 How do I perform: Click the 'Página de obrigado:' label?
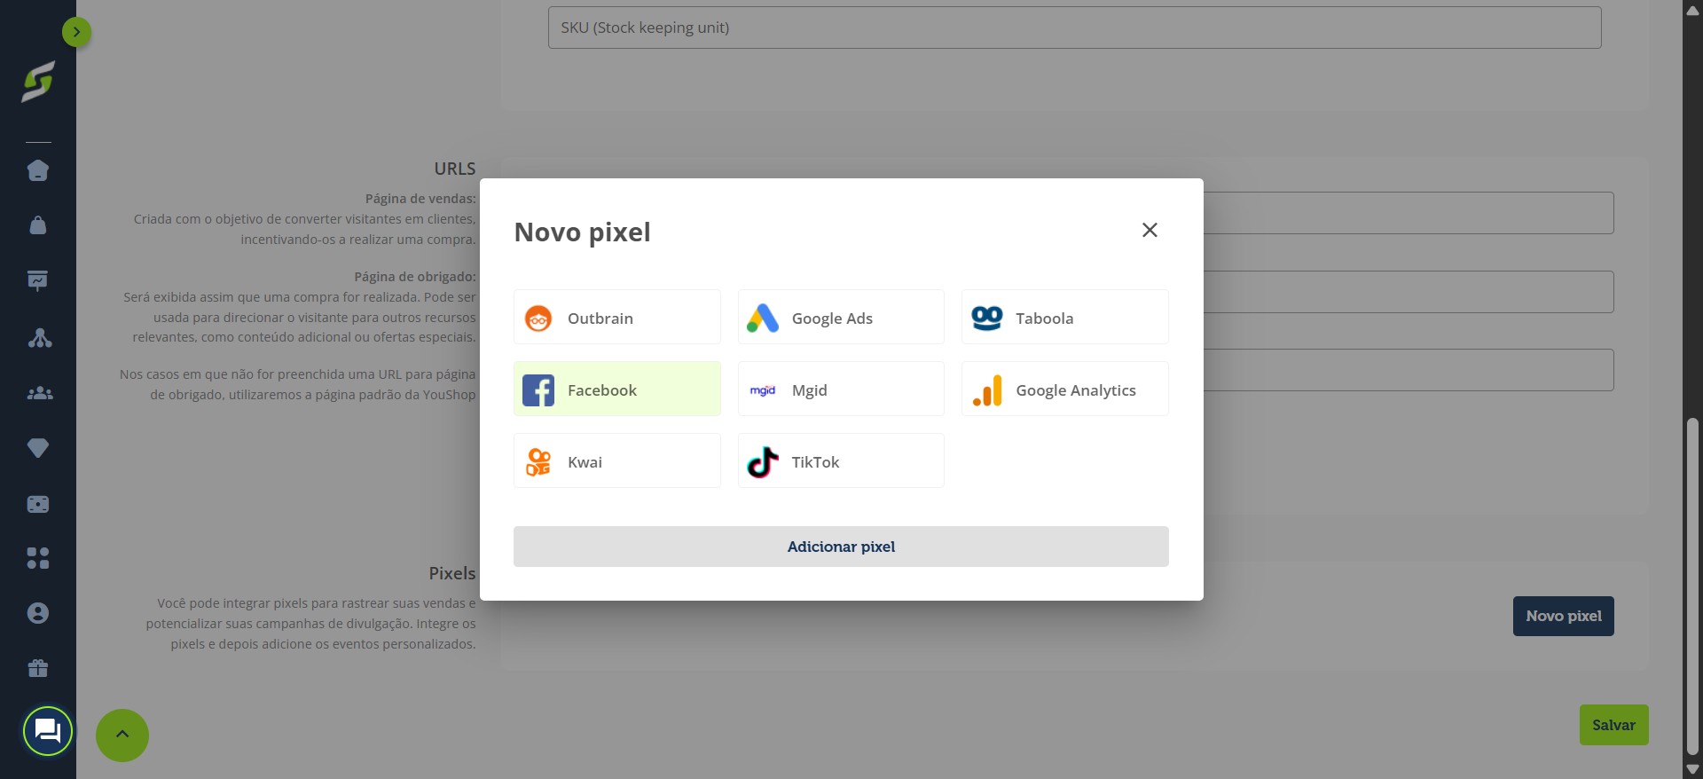click(415, 277)
